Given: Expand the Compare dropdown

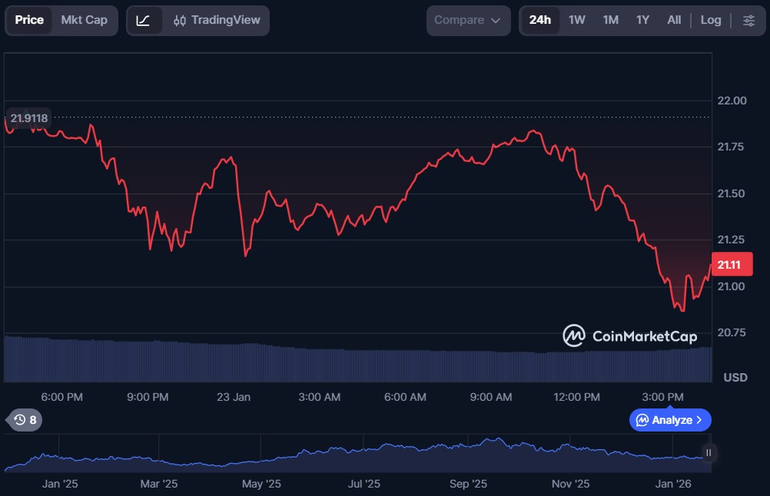Looking at the screenshot, I should (x=467, y=21).
